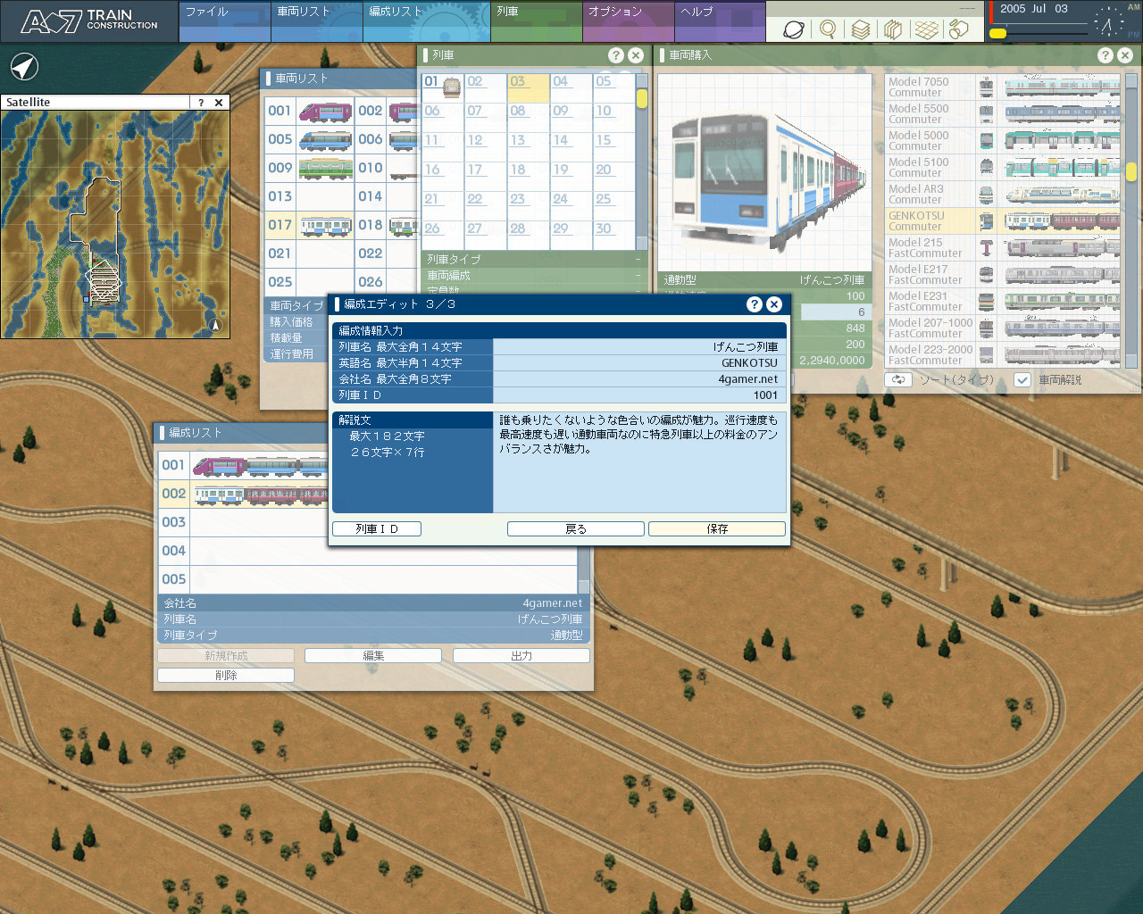Click the stacked layers icon in toolbar
1143x914 pixels.
coord(860,29)
